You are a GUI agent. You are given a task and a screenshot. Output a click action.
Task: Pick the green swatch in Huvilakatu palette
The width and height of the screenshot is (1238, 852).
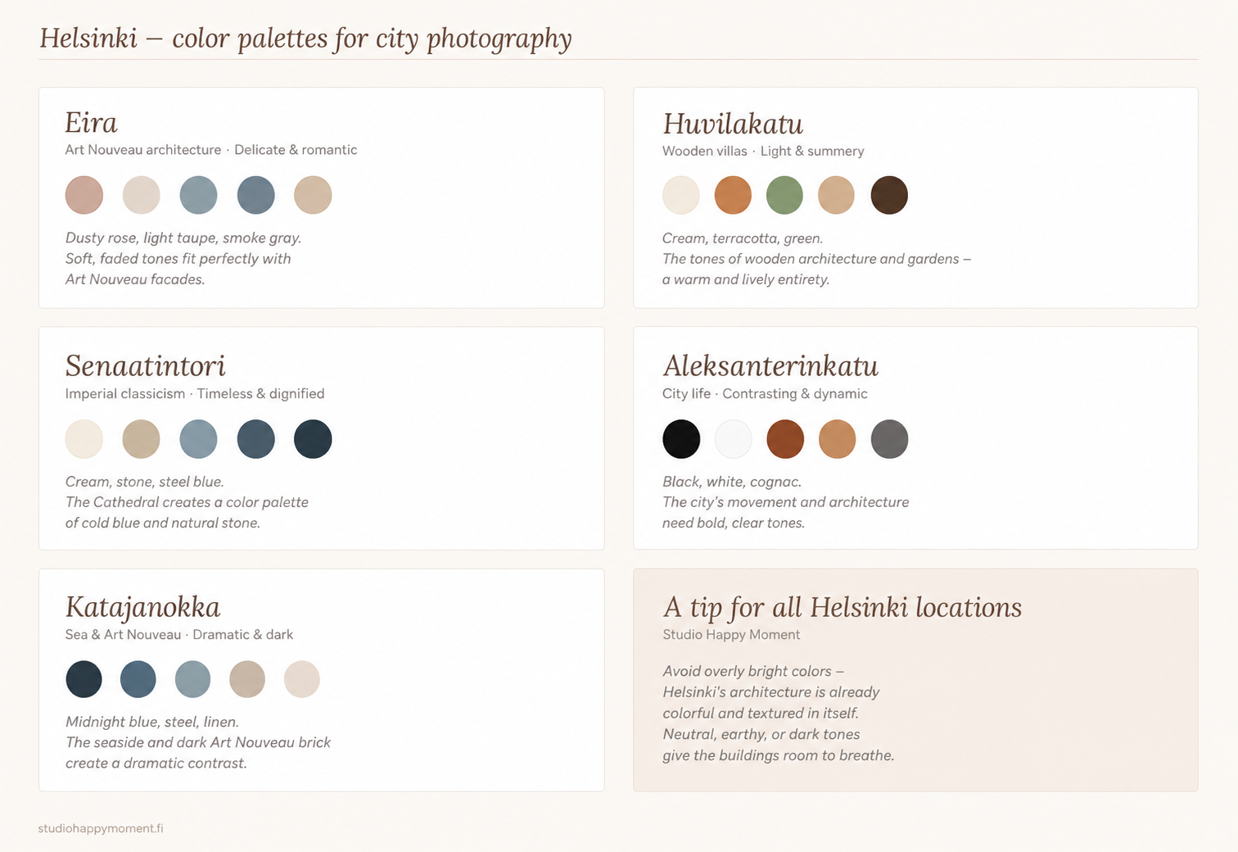click(x=784, y=195)
